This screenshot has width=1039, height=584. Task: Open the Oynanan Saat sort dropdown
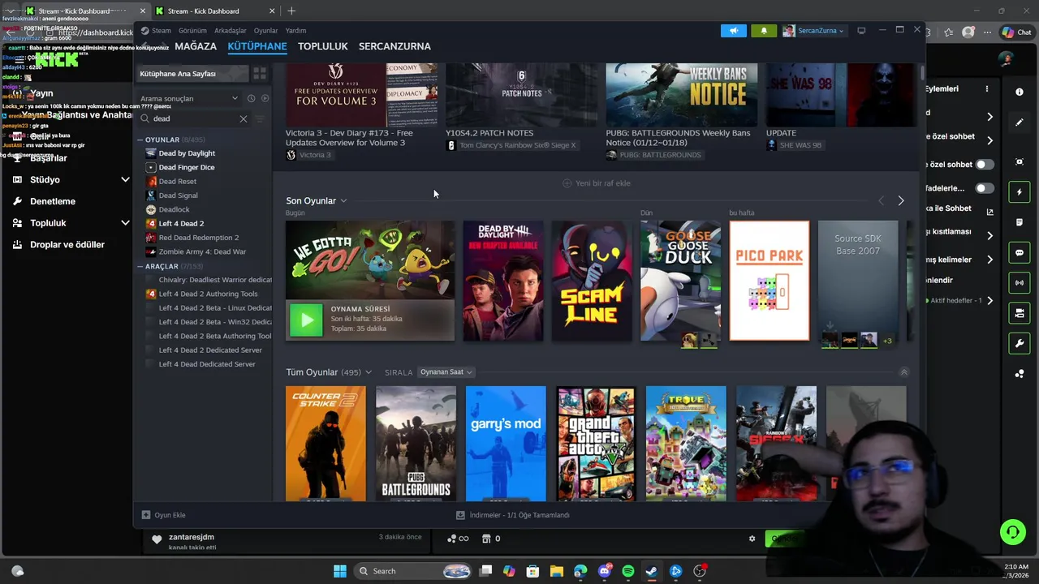(446, 372)
